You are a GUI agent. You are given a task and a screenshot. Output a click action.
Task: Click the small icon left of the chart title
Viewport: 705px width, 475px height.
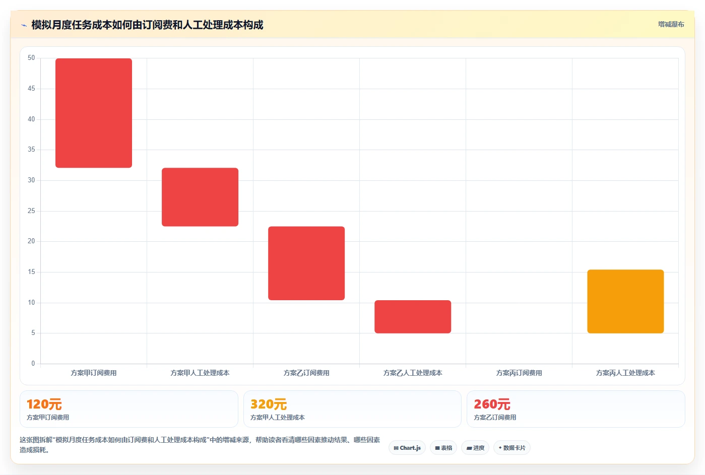pos(24,25)
